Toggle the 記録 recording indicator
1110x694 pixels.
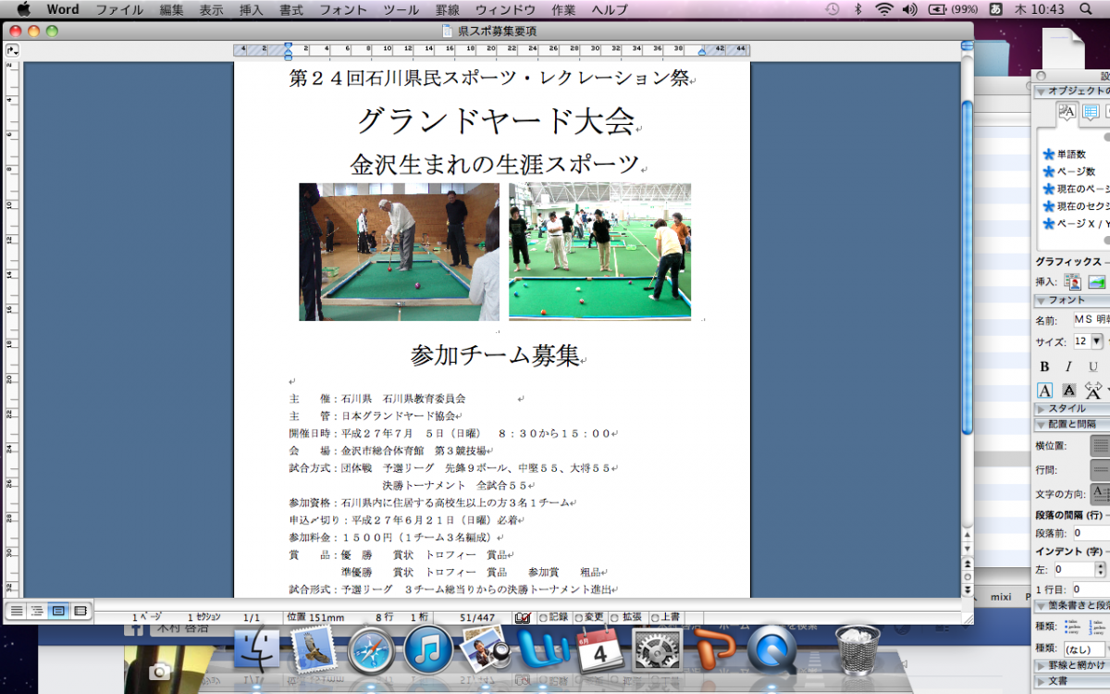pyautogui.click(x=553, y=617)
